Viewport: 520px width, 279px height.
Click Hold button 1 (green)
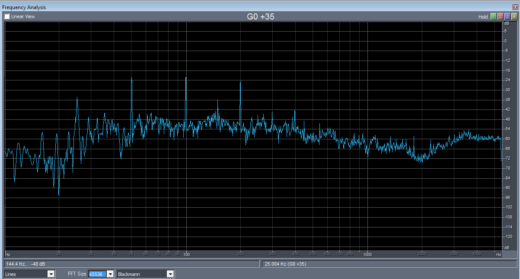click(493, 17)
